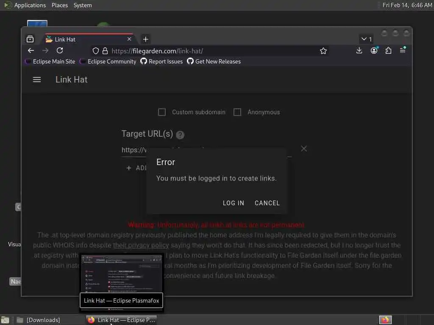Open the recent browsing view icon
This screenshot has height=325, width=434.
tap(30, 39)
